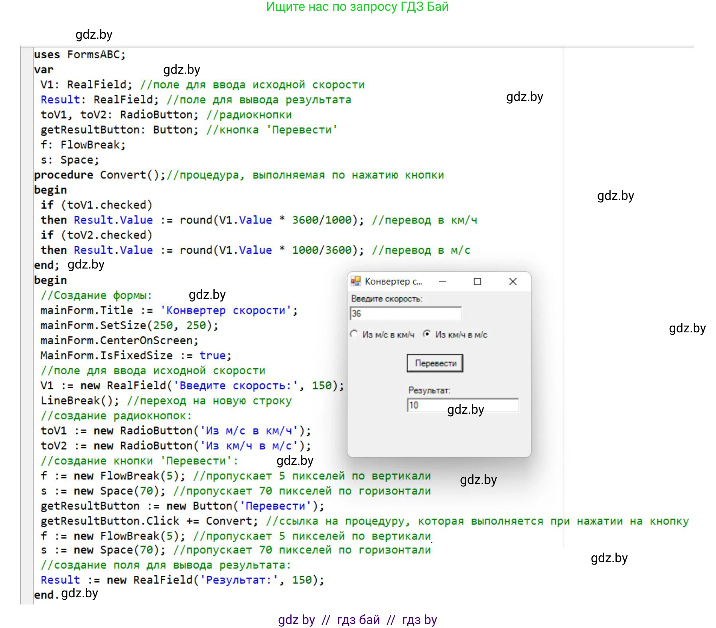Click the 'MainForm.IsFixedSize := true;' line
Image resolution: width=716 pixels, height=628 pixels.
[x=136, y=355]
